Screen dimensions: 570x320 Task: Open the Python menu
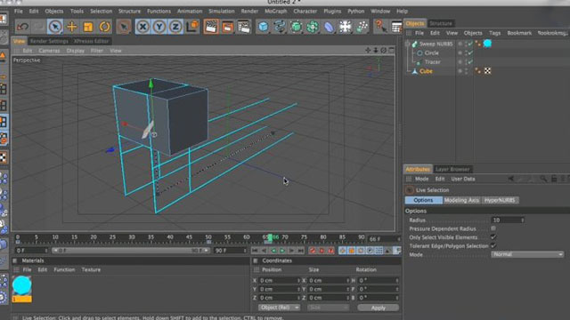(x=355, y=12)
